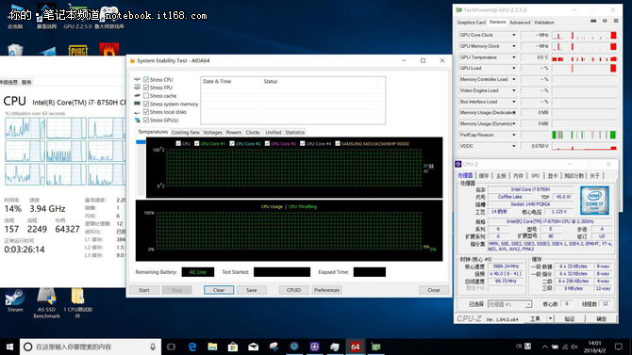Viewport: 632px width, 355px height.
Task: Click the GPU-Z refresh icon
Action: [605, 21]
